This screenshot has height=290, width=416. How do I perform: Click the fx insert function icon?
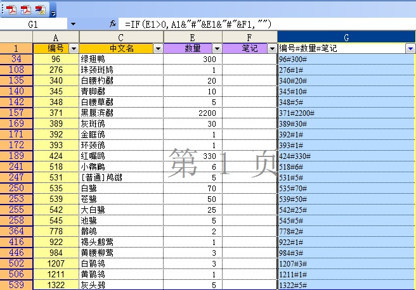click(114, 24)
